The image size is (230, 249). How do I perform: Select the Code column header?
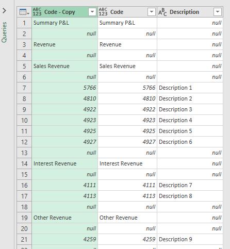click(x=127, y=12)
